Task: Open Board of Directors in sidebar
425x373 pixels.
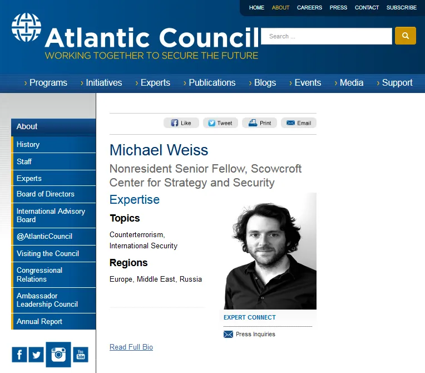Action: pyautogui.click(x=53, y=194)
